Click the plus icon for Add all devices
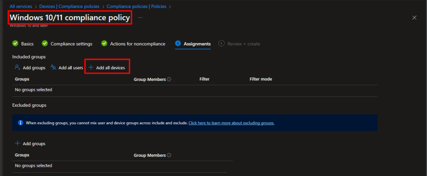Image resolution: width=427 pixels, height=176 pixels. pos(91,67)
